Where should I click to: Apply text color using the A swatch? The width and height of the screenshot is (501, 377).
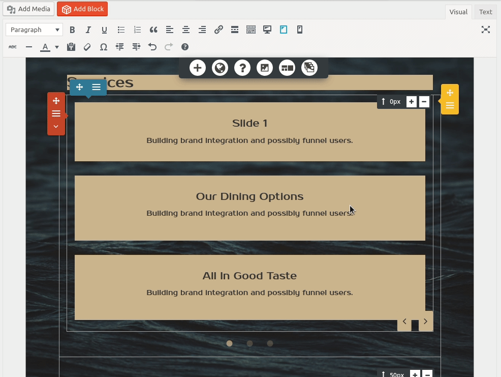46,47
